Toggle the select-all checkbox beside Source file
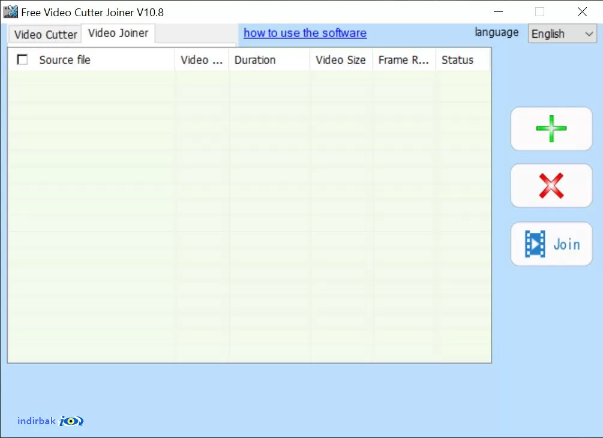The height and width of the screenshot is (438, 603). tap(22, 59)
